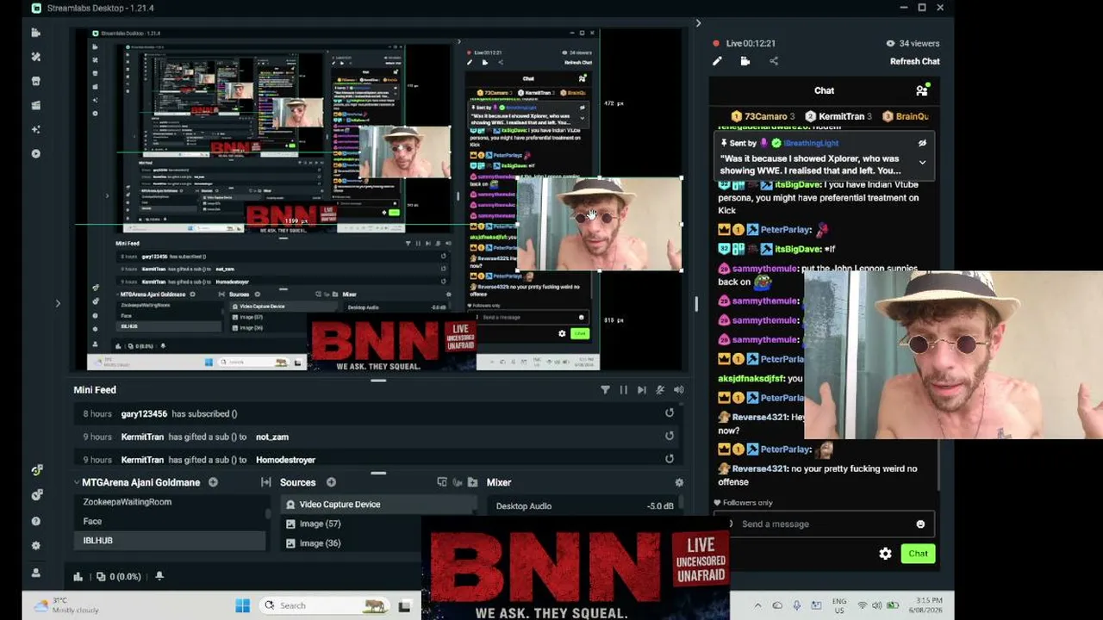Screen dimensions: 1103x620
Task: Click dropped frames 0 (0.0%) indicator
Action: pyautogui.click(x=118, y=577)
